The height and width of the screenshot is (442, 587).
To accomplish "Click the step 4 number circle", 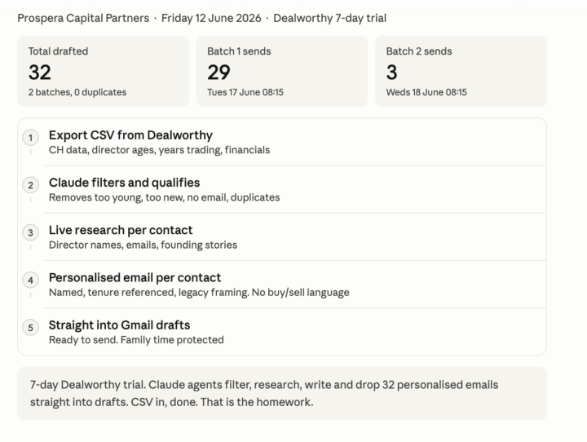I will click(31, 281).
